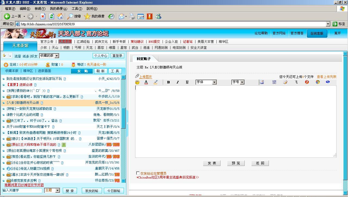Click the thread list scrollbar thumb
The width and height of the screenshot is (348, 197).
click(123, 118)
